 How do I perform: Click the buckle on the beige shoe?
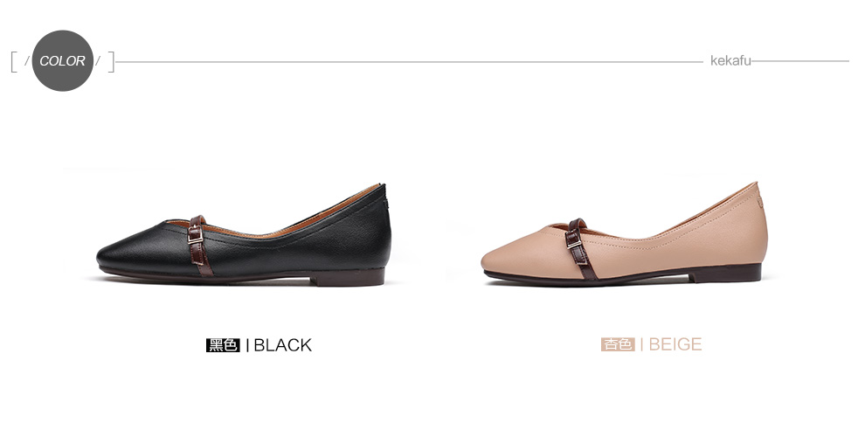[574, 239]
